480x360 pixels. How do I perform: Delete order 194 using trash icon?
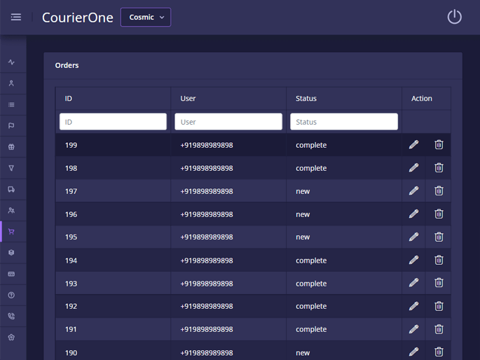pos(439,260)
